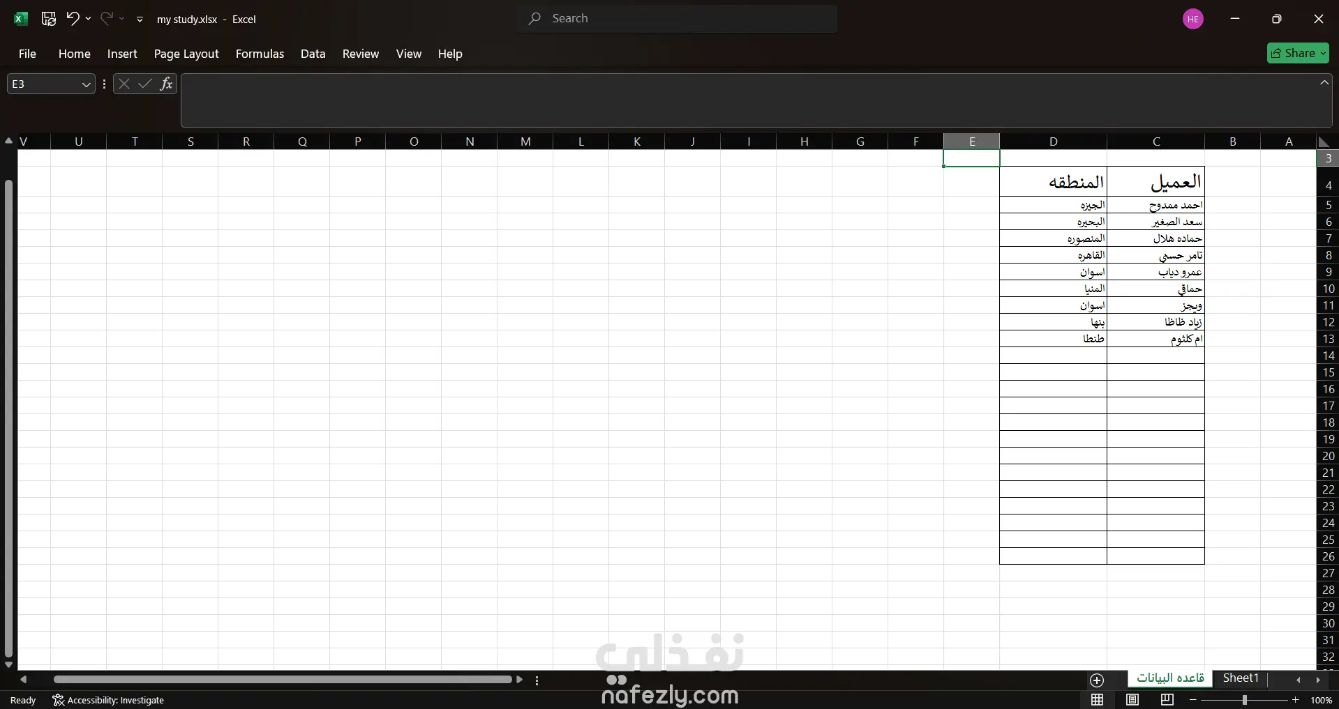This screenshot has height=709, width=1339.
Task: Open Insert Function fx dialog
Action: (x=166, y=84)
